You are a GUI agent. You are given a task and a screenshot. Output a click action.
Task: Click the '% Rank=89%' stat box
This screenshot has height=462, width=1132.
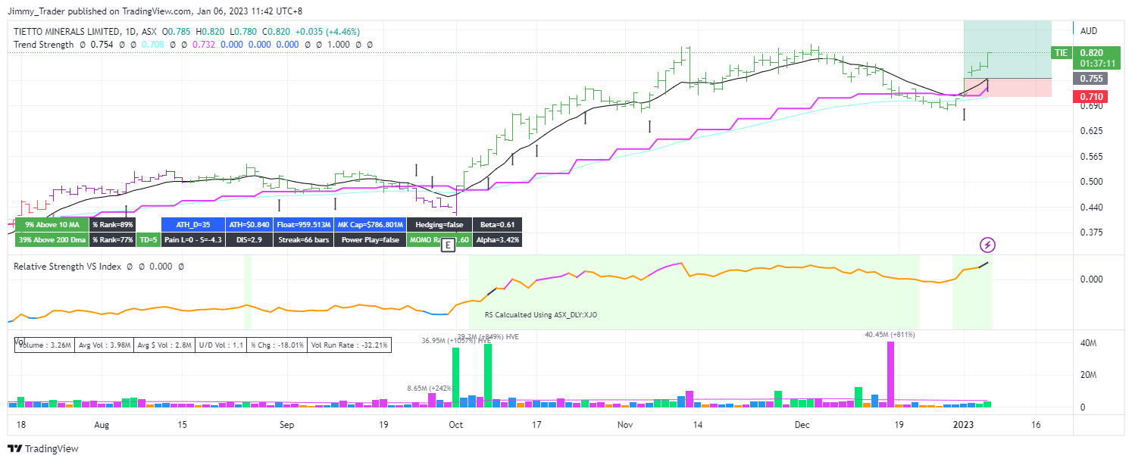112,225
